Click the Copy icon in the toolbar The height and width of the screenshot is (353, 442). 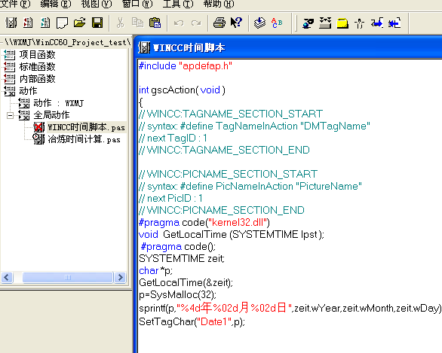137,23
